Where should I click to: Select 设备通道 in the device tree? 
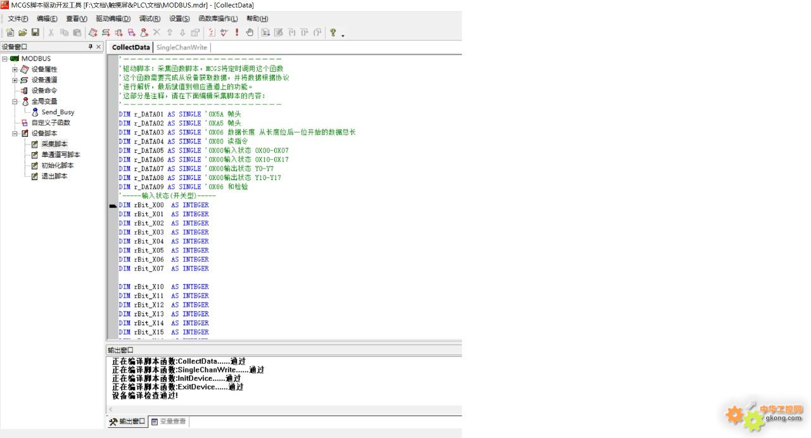44,81
